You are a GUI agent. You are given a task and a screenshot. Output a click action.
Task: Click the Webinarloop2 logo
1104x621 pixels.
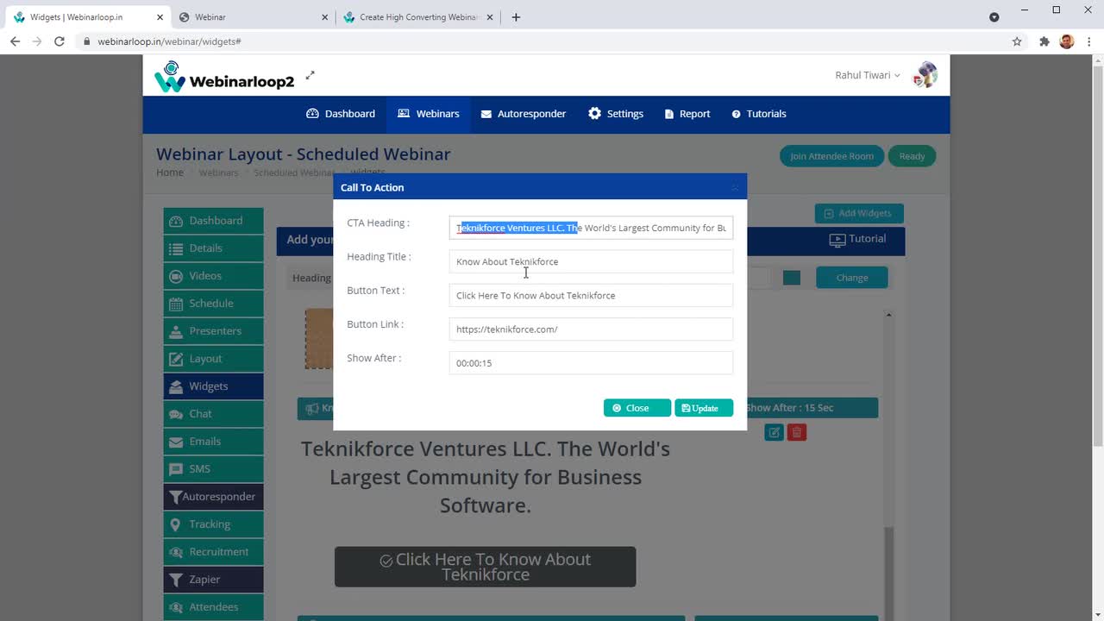[224, 77]
